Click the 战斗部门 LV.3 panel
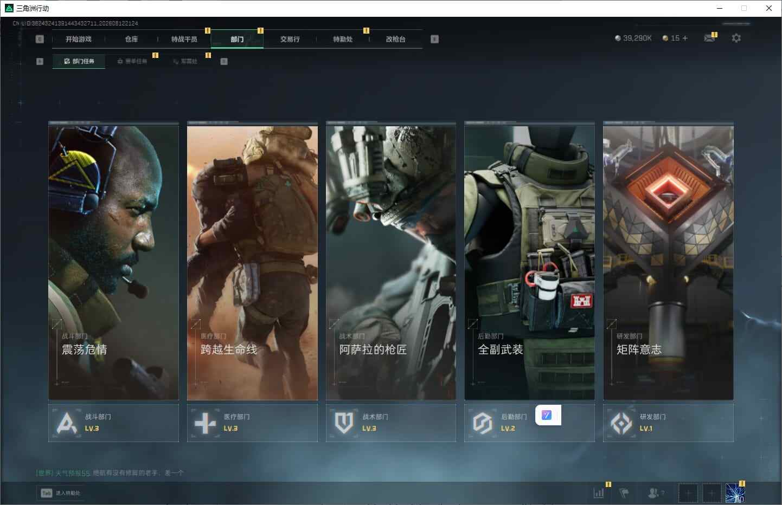Image resolution: width=782 pixels, height=505 pixels. coord(113,423)
